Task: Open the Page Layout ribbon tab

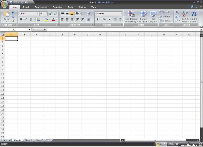Action: 41,7
